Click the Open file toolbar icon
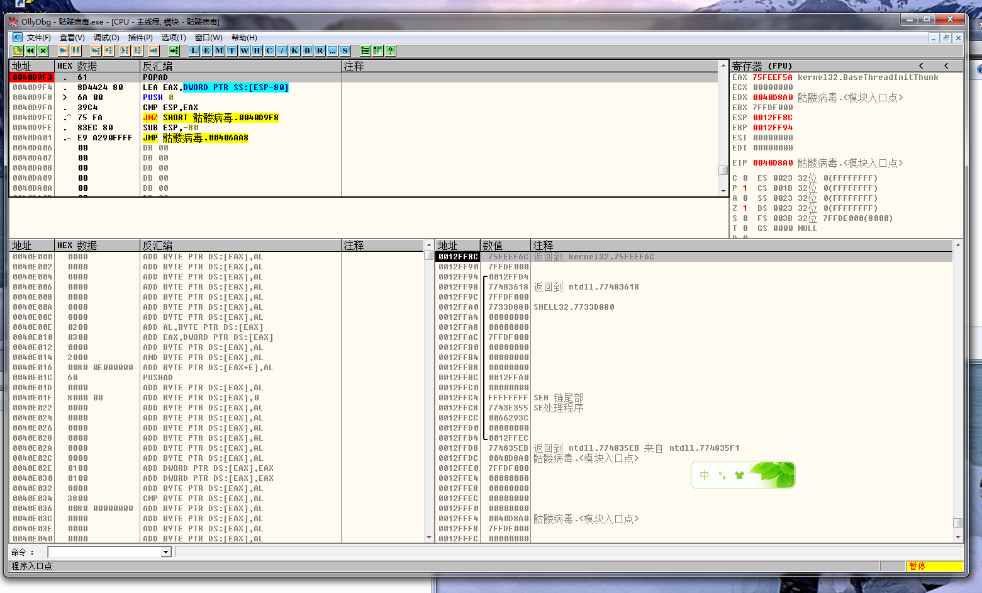This screenshot has width=982, height=593. tap(18, 50)
